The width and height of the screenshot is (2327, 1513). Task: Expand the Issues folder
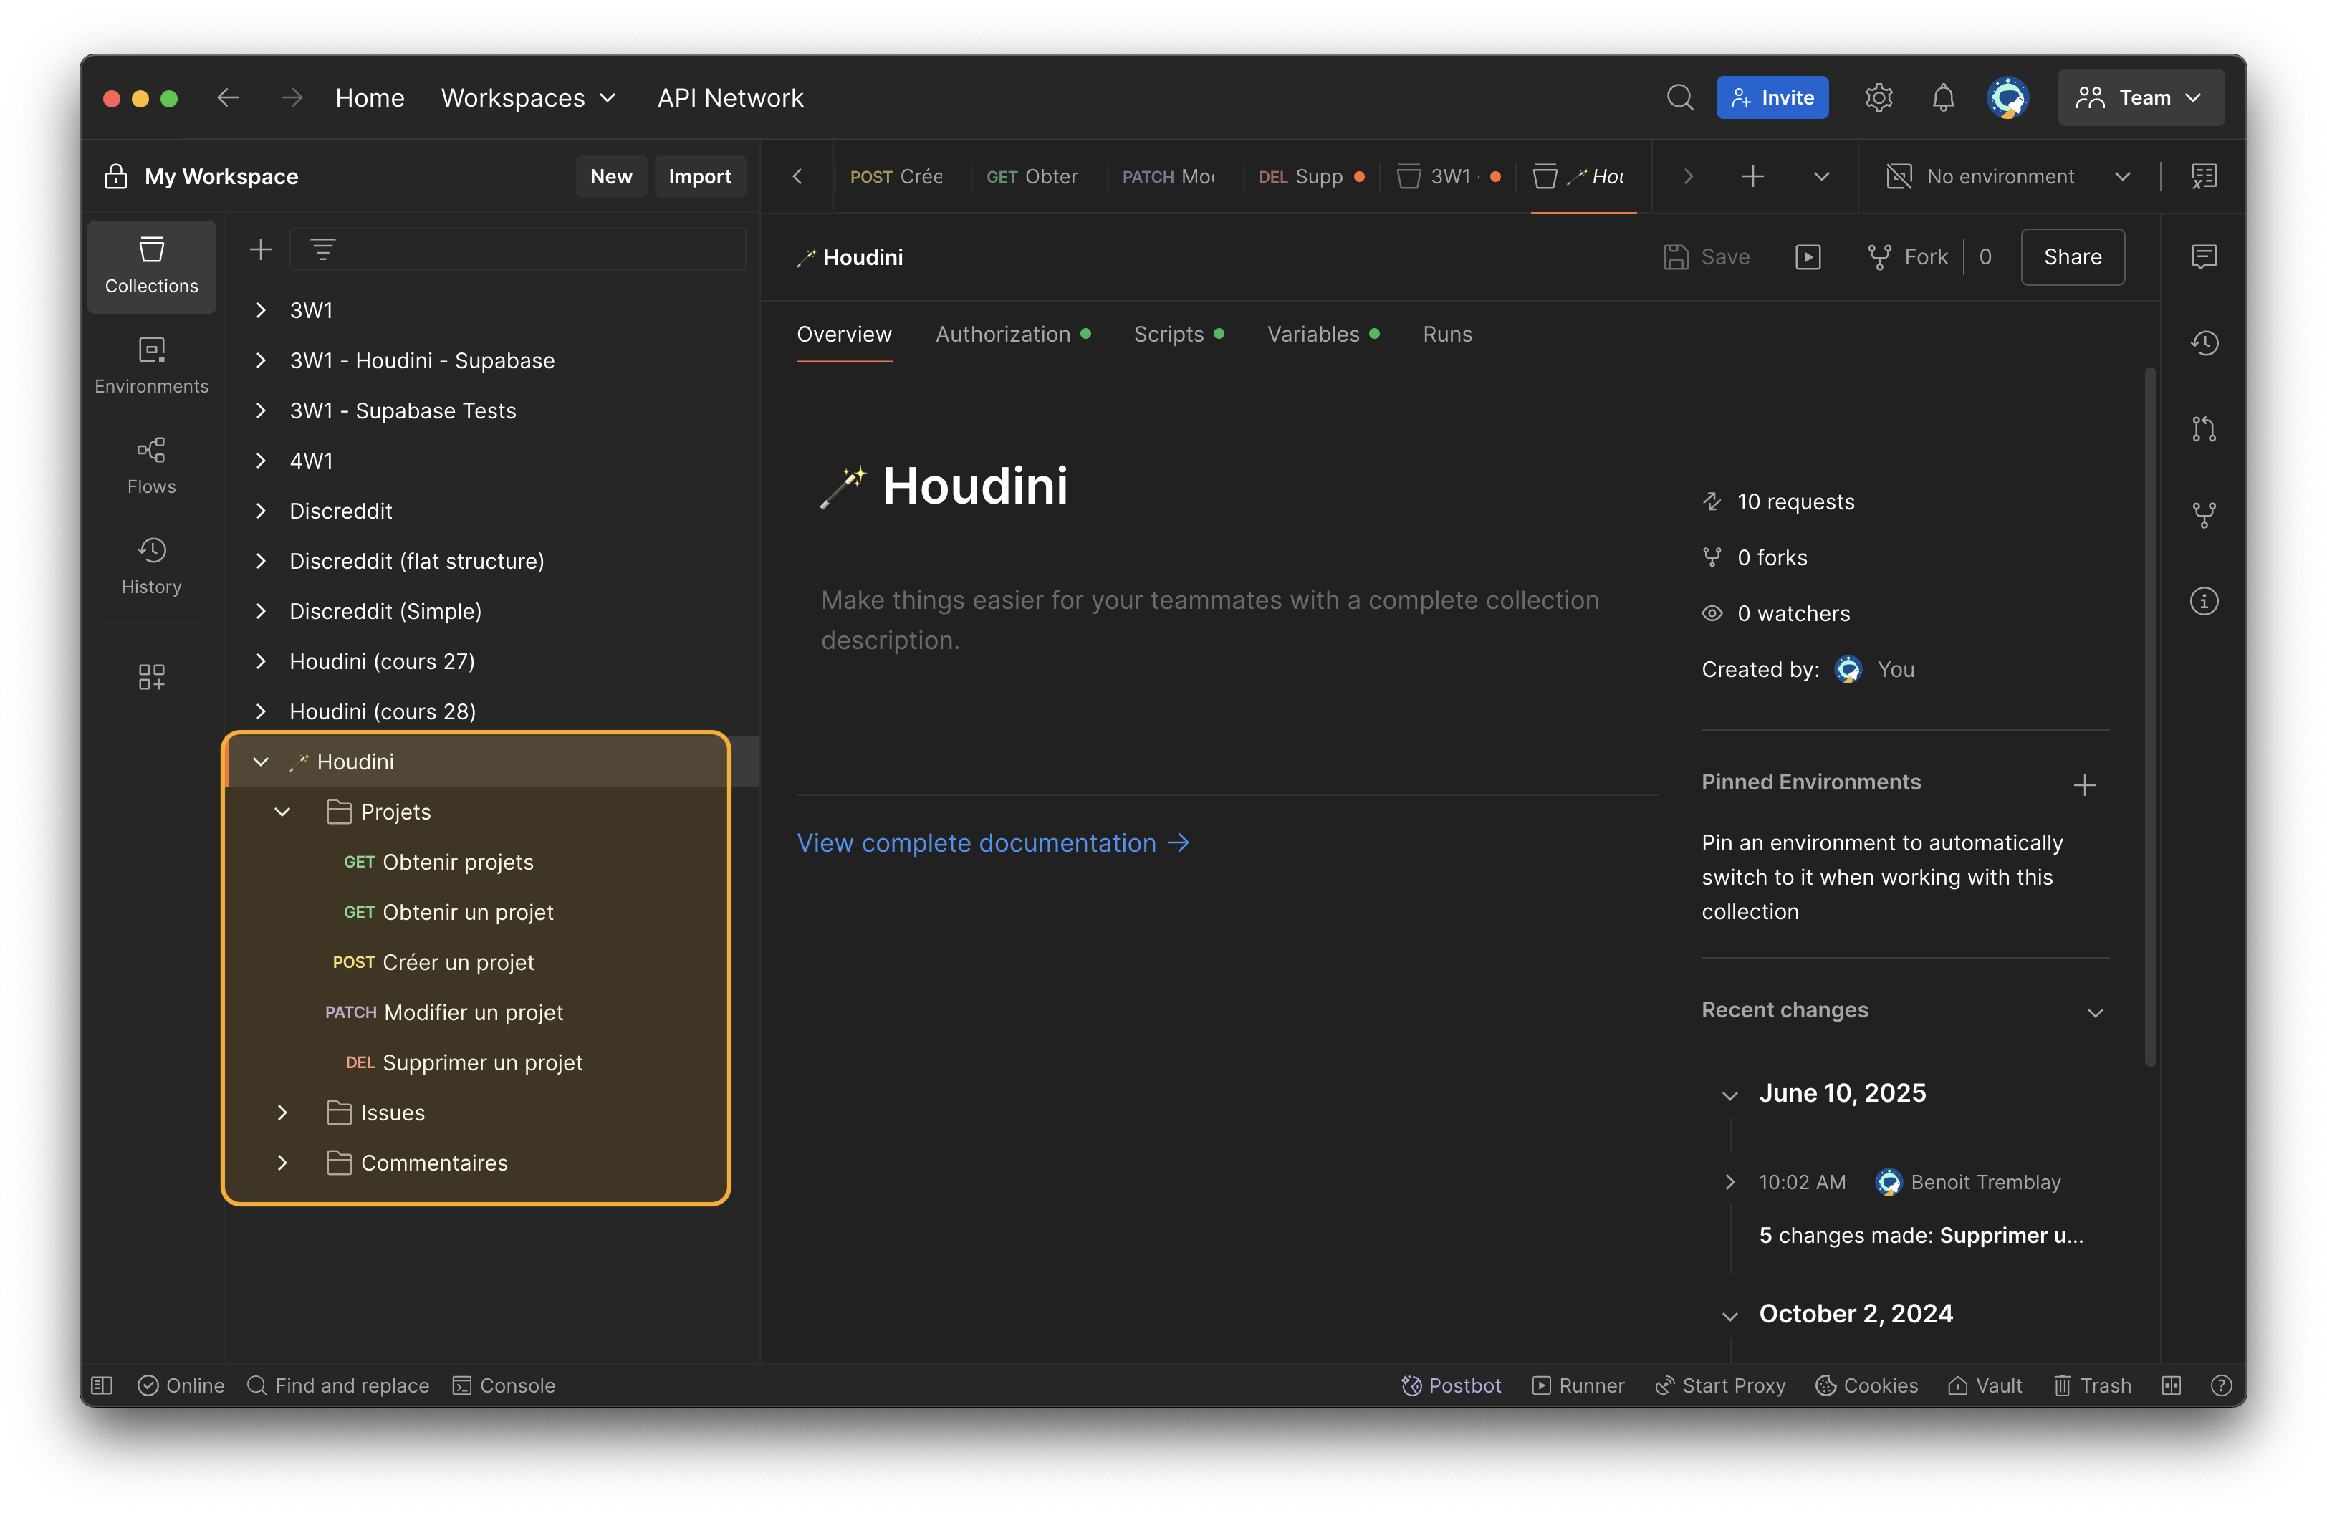pos(282,1113)
